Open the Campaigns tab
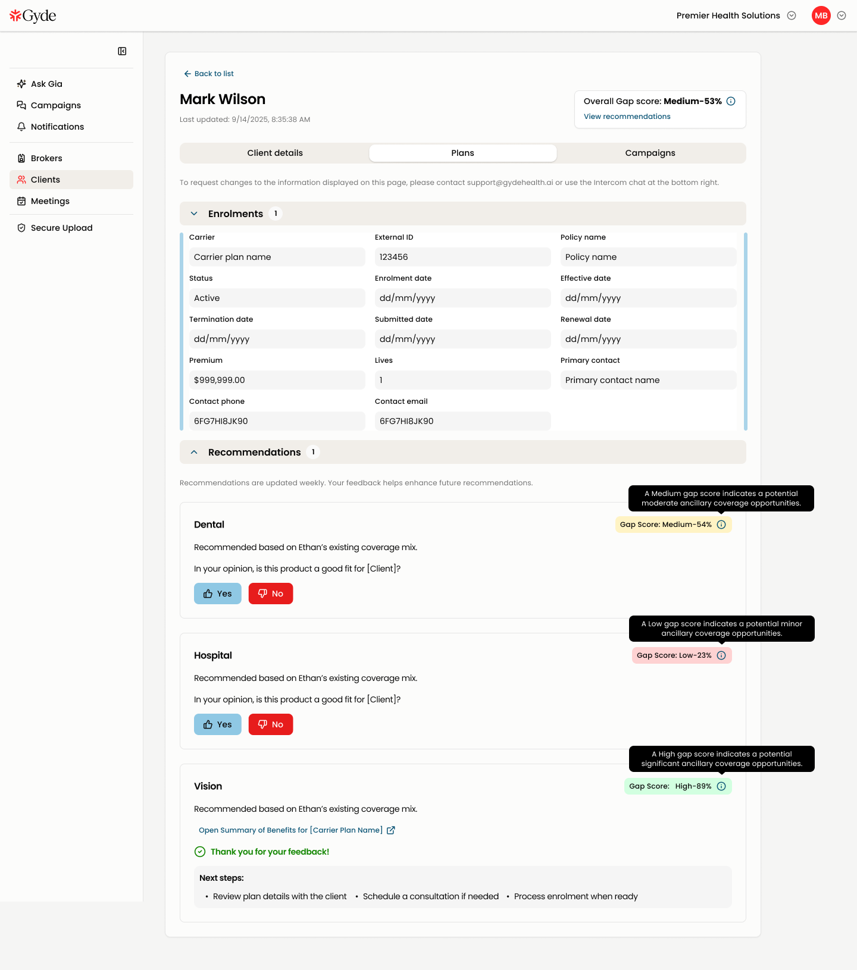Image resolution: width=857 pixels, height=970 pixels. click(650, 153)
